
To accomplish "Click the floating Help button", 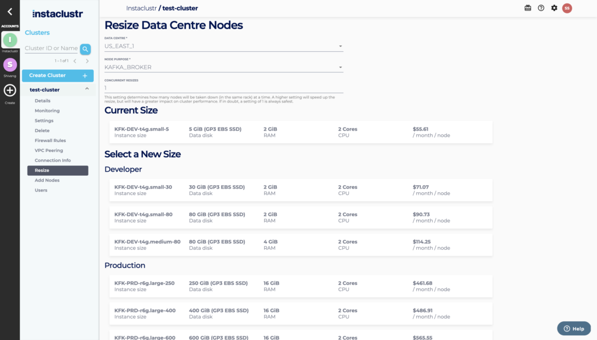I will point(574,328).
